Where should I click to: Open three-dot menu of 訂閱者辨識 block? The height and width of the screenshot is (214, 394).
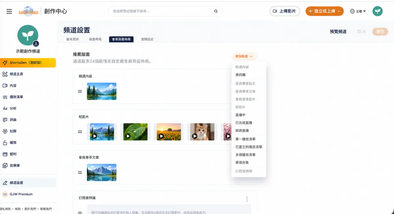pos(247,199)
